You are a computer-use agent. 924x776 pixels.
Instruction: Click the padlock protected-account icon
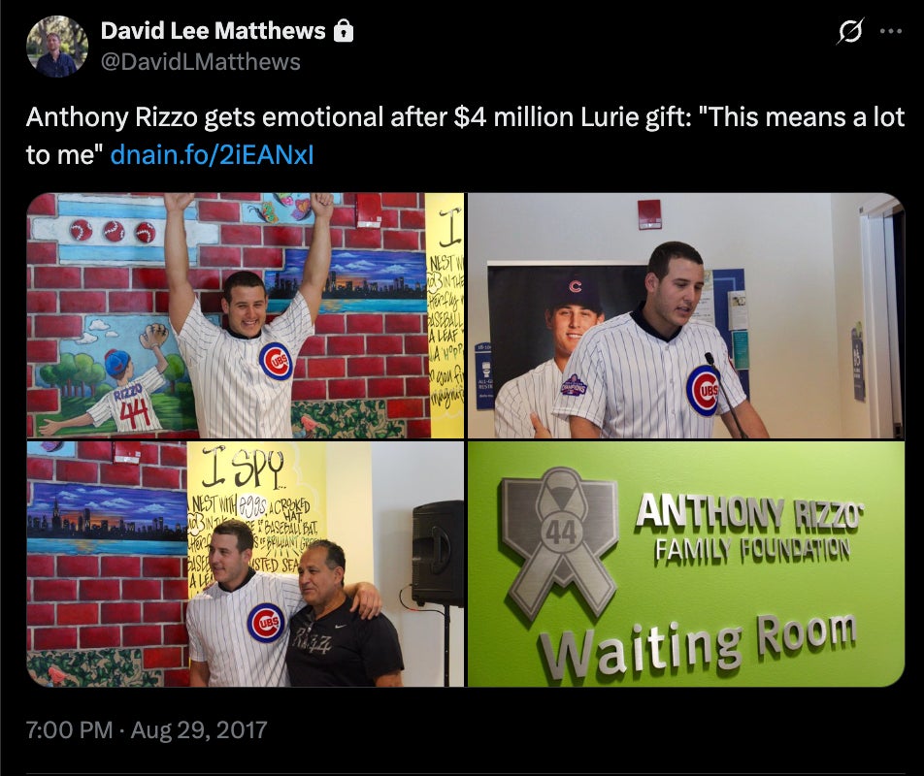pos(344,31)
